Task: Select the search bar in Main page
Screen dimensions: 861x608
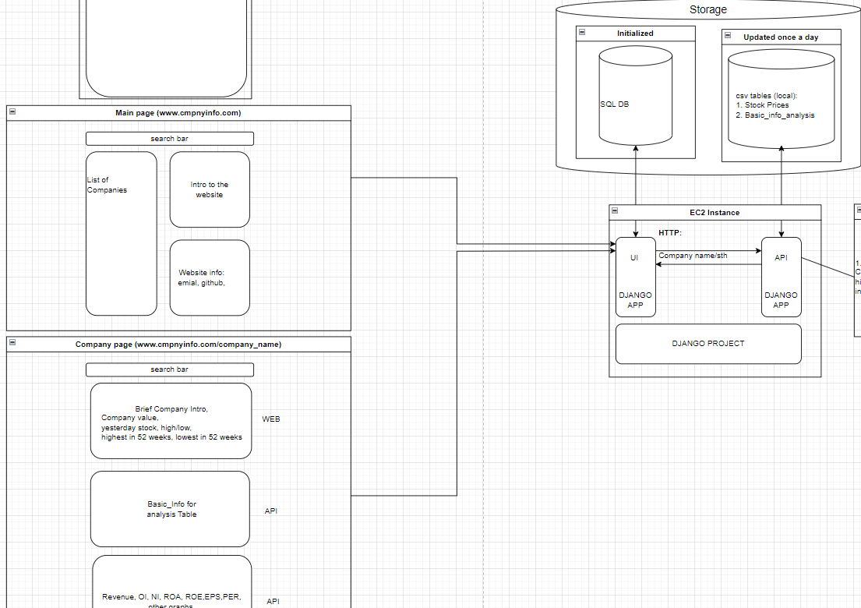Action: tap(170, 139)
